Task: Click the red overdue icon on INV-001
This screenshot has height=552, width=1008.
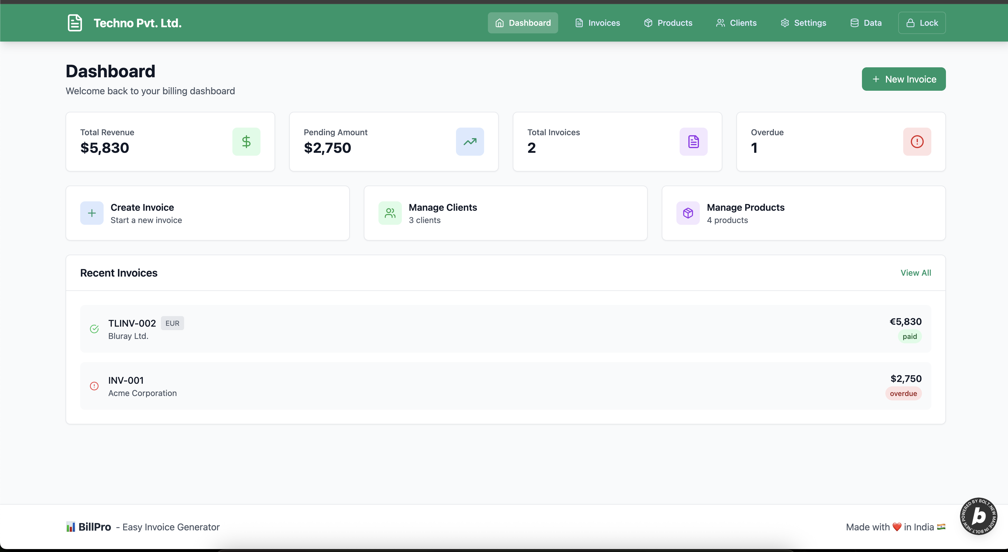Action: 94,386
